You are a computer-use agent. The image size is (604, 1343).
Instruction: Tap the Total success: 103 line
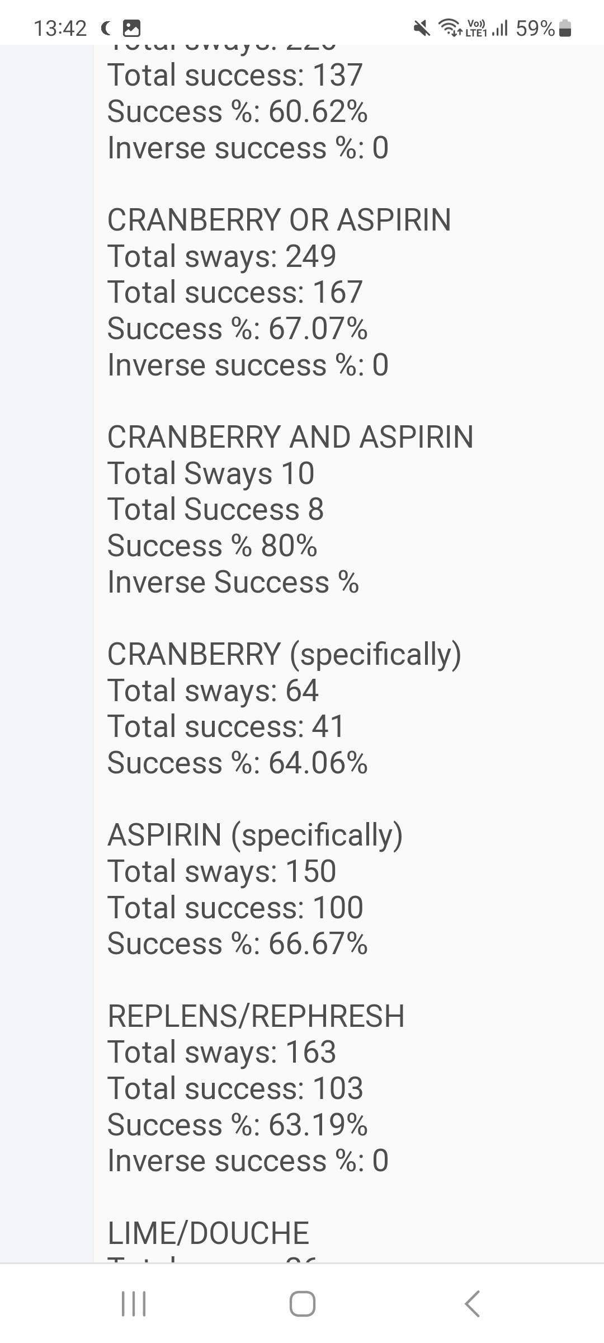click(235, 1088)
